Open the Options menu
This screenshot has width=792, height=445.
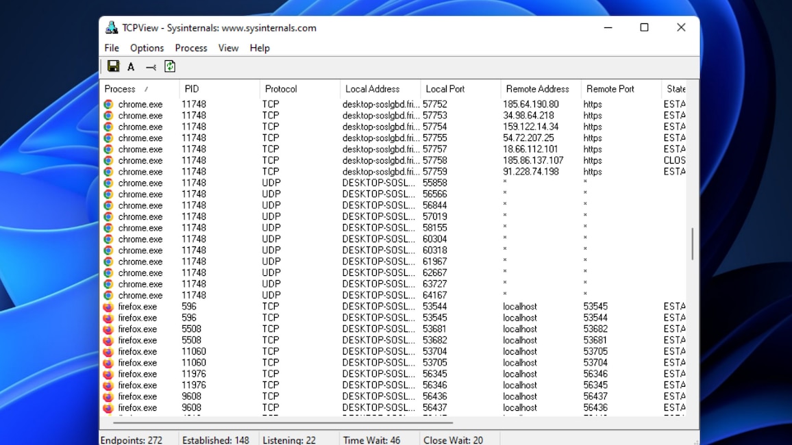(x=147, y=48)
